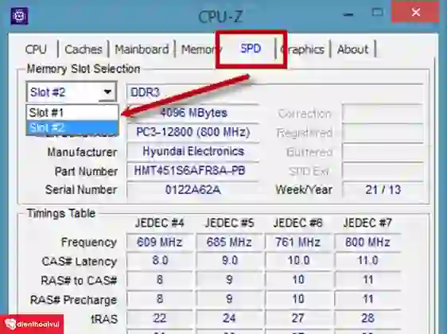Select the Memory tab

pos(200,49)
